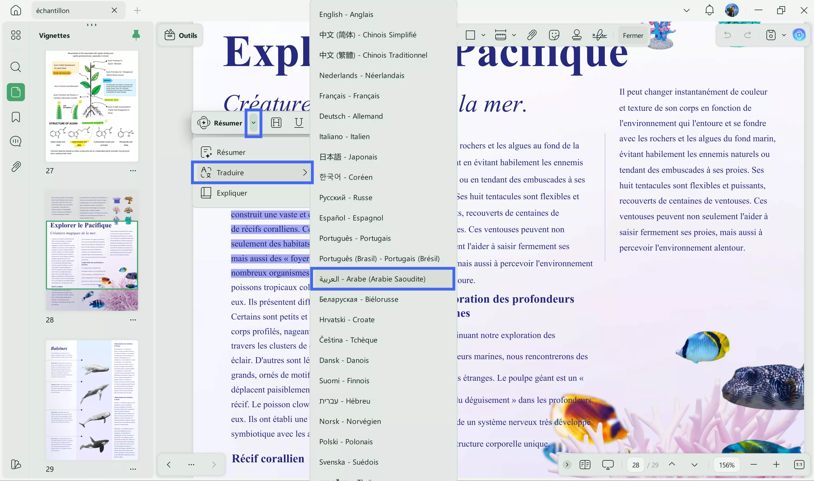The image size is (814, 481).
Task: Select page 29 Baleines thumbnail
Action: 92,400
